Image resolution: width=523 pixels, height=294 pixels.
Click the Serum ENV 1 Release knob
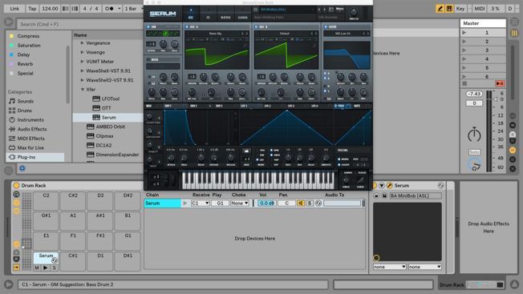pyautogui.click(x=230, y=158)
